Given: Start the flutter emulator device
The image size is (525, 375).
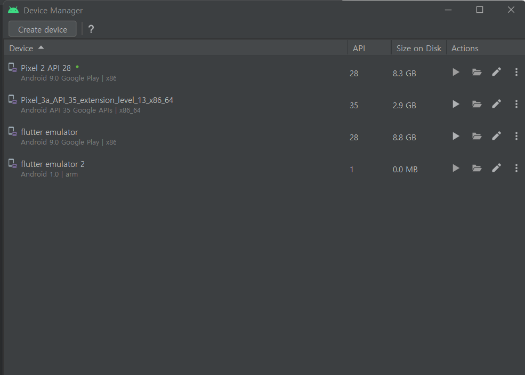Looking at the screenshot, I should click(x=456, y=136).
